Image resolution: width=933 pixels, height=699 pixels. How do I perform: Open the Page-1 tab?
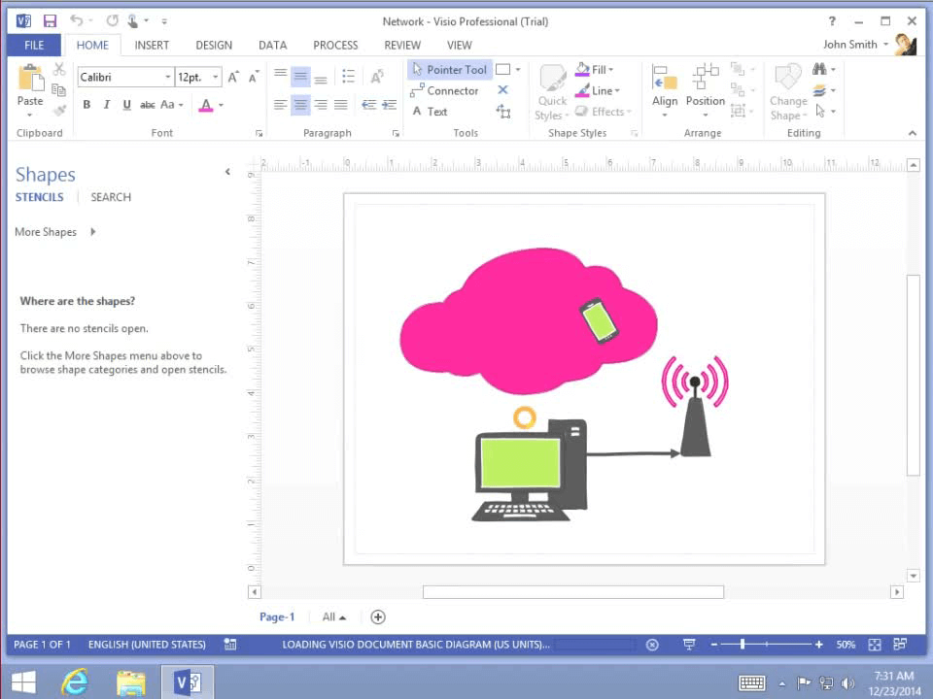[x=277, y=616]
